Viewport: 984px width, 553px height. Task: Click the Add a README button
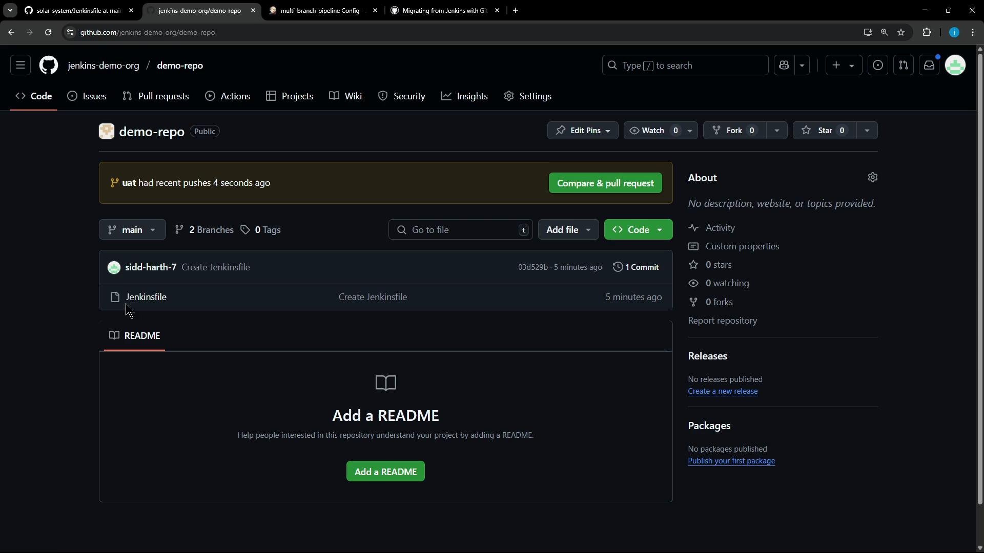pyautogui.click(x=385, y=472)
